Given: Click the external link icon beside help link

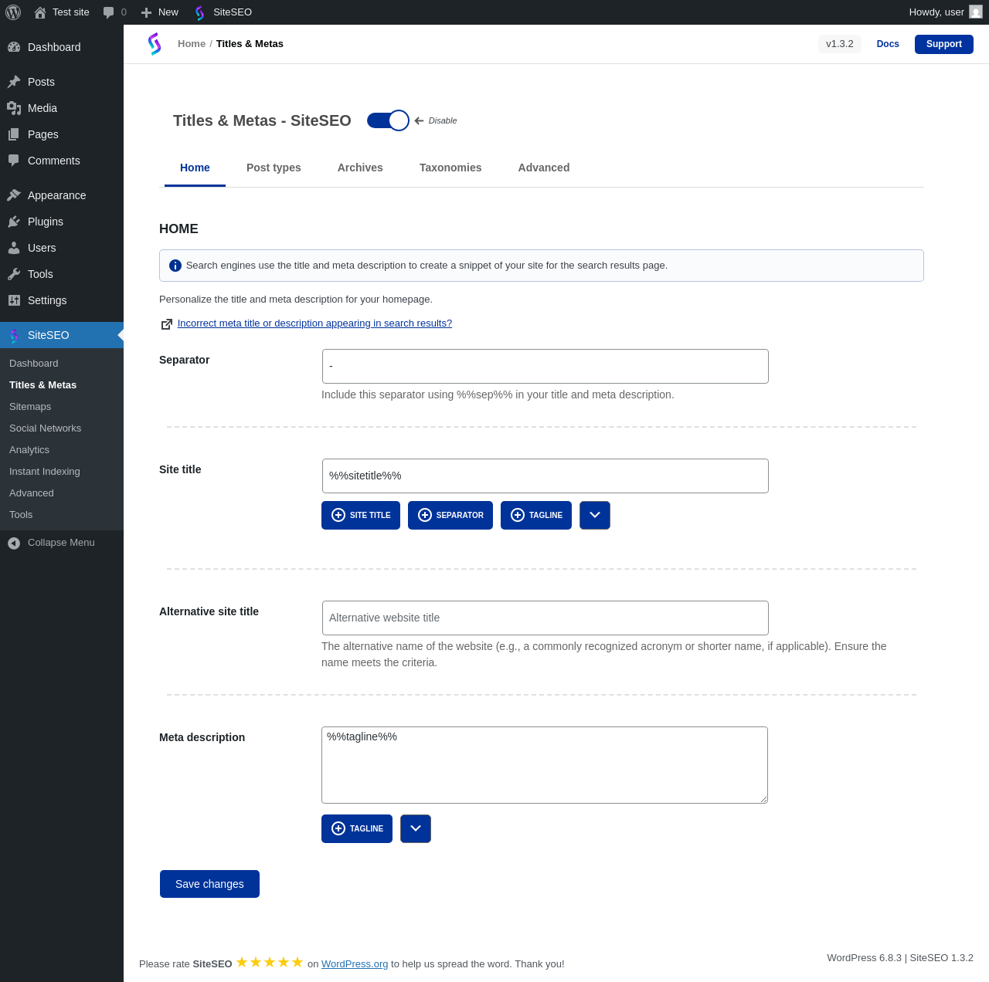Looking at the screenshot, I should pos(166,324).
